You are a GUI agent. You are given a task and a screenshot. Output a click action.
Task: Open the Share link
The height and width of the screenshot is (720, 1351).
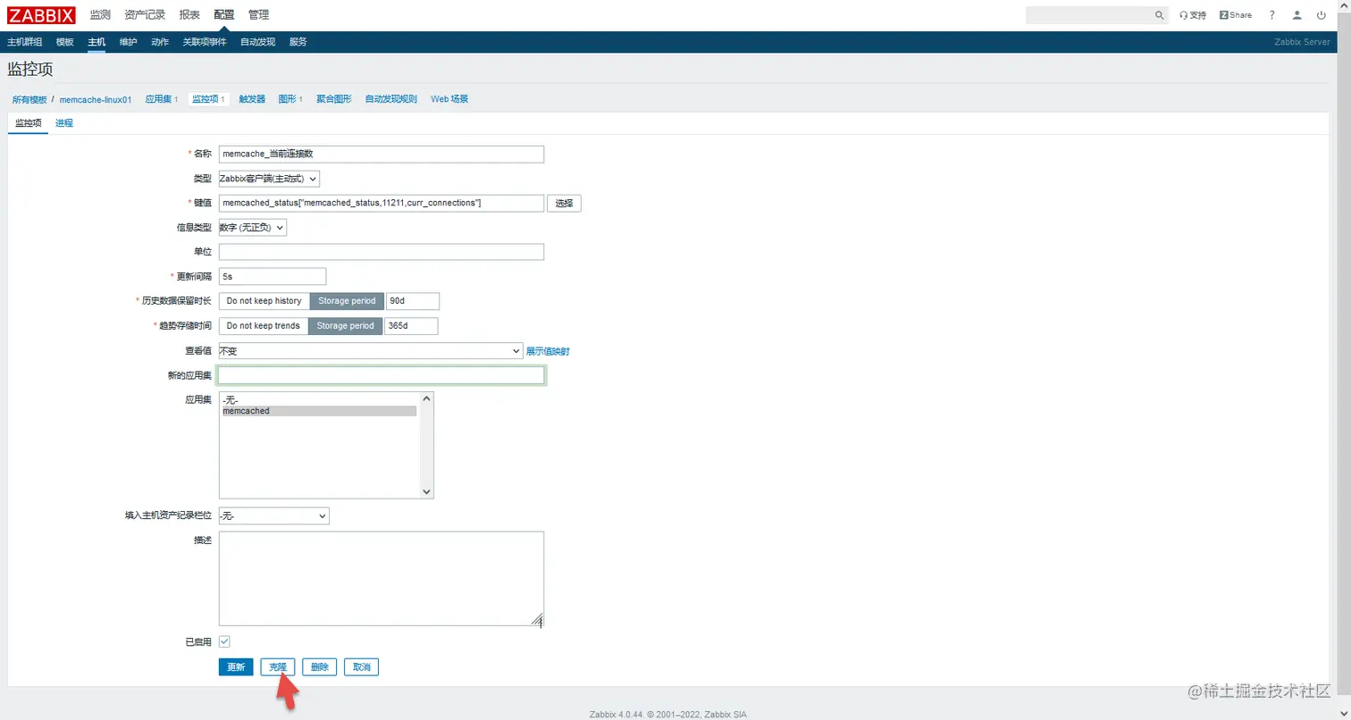pyautogui.click(x=1236, y=15)
